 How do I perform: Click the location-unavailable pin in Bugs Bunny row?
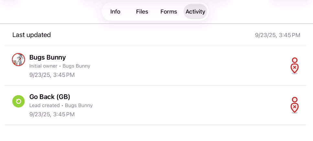click(x=295, y=68)
